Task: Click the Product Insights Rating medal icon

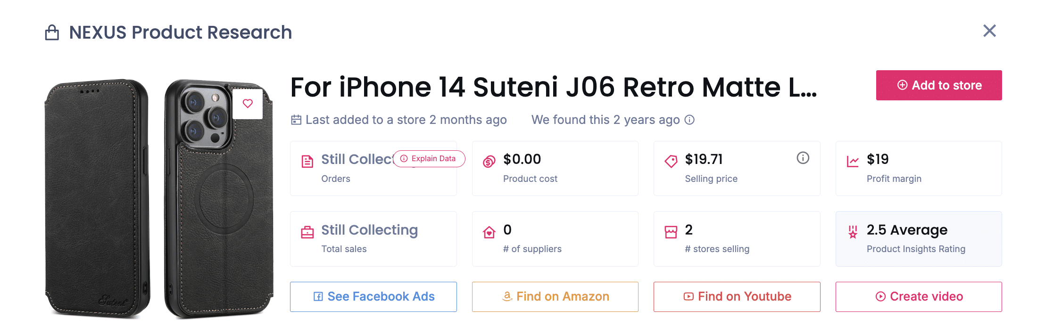Action: [x=853, y=232]
